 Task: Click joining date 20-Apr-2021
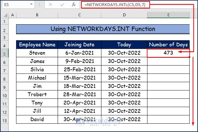80,103
